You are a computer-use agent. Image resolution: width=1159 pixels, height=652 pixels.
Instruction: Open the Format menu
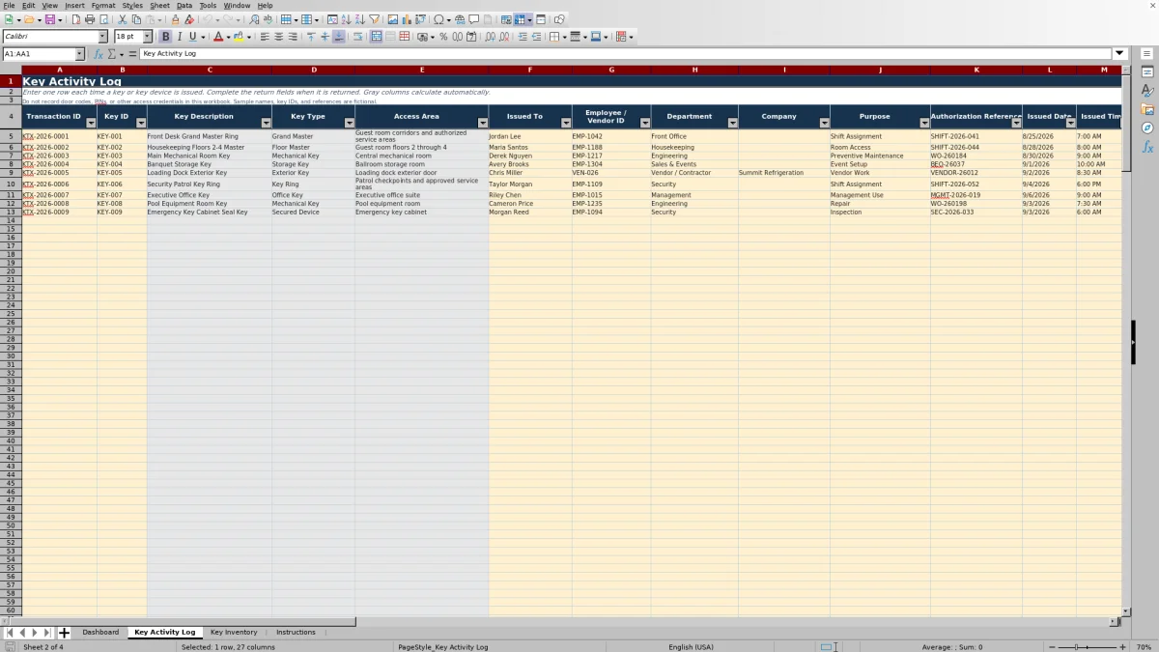click(x=103, y=5)
